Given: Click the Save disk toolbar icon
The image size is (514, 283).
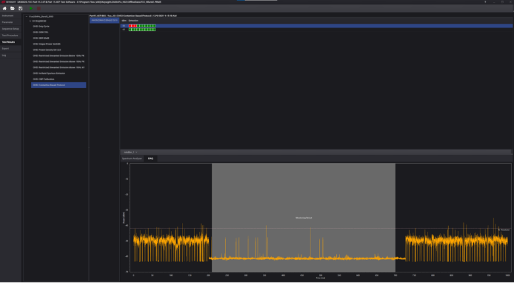Looking at the screenshot, I should (20, 9).
